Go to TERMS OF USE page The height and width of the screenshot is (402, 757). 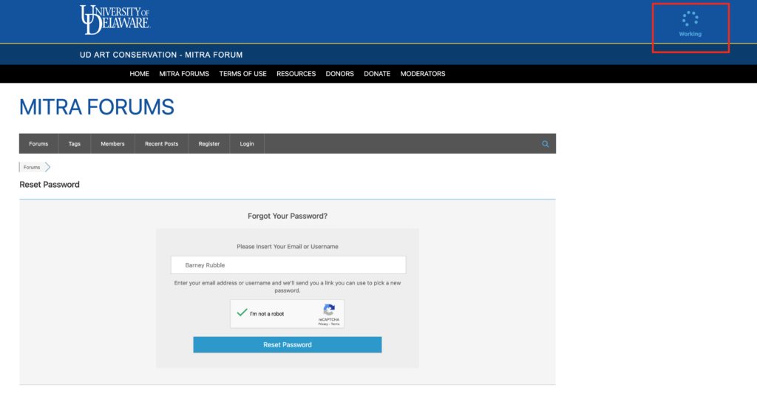click(x=242, y=74)
